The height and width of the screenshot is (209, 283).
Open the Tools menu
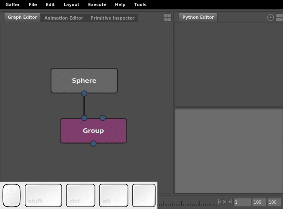[x=140, y=4]
